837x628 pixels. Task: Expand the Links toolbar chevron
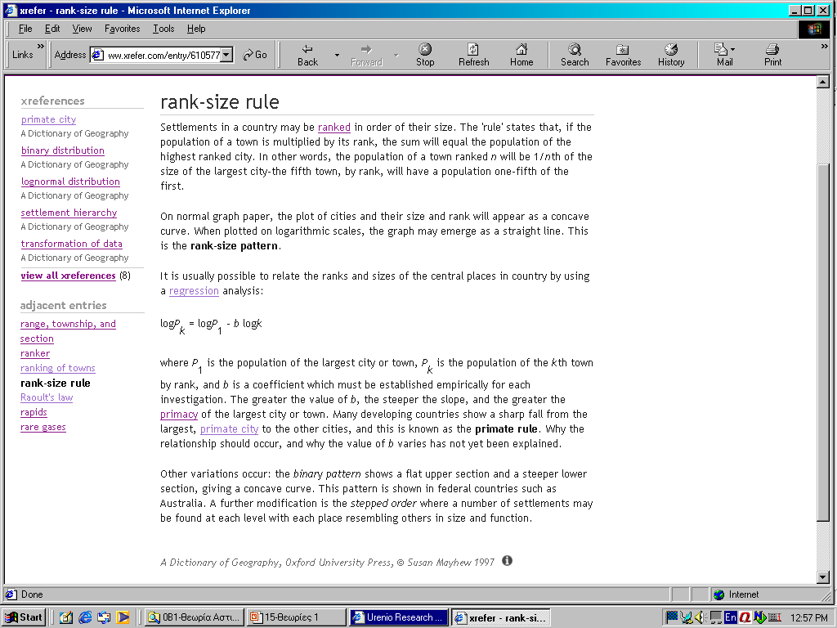coord(41,47)
